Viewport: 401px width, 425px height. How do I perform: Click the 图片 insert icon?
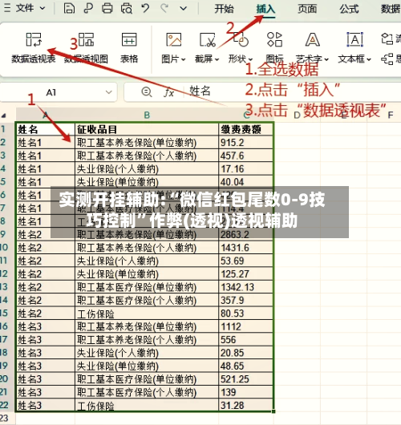pos(173,39)
